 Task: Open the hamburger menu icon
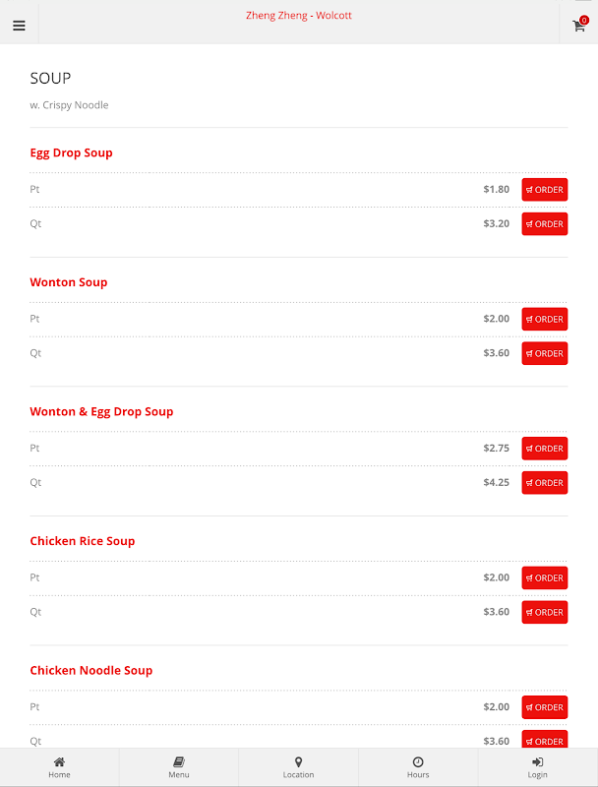[x=19, y=26]
